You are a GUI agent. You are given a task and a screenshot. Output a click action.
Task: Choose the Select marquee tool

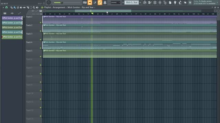click(x=31, y=8)
